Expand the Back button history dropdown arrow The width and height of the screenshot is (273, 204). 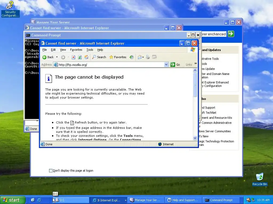coord(57,57)
